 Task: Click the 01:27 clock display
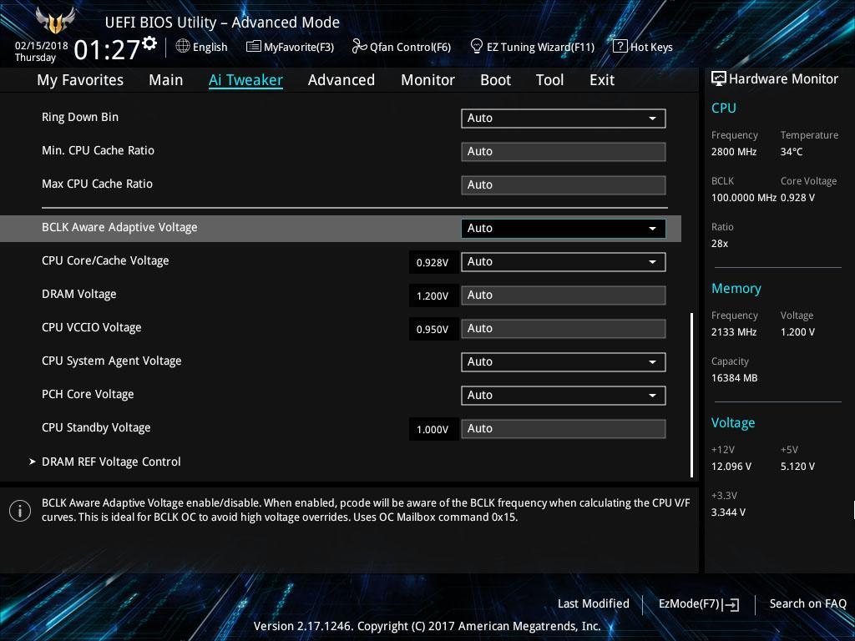coord(107,49)
